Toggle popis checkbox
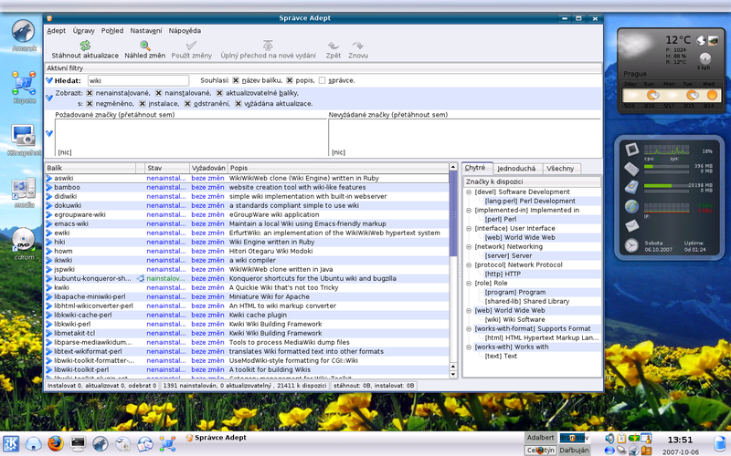This screenshot has height=456, width=731. 290,80
